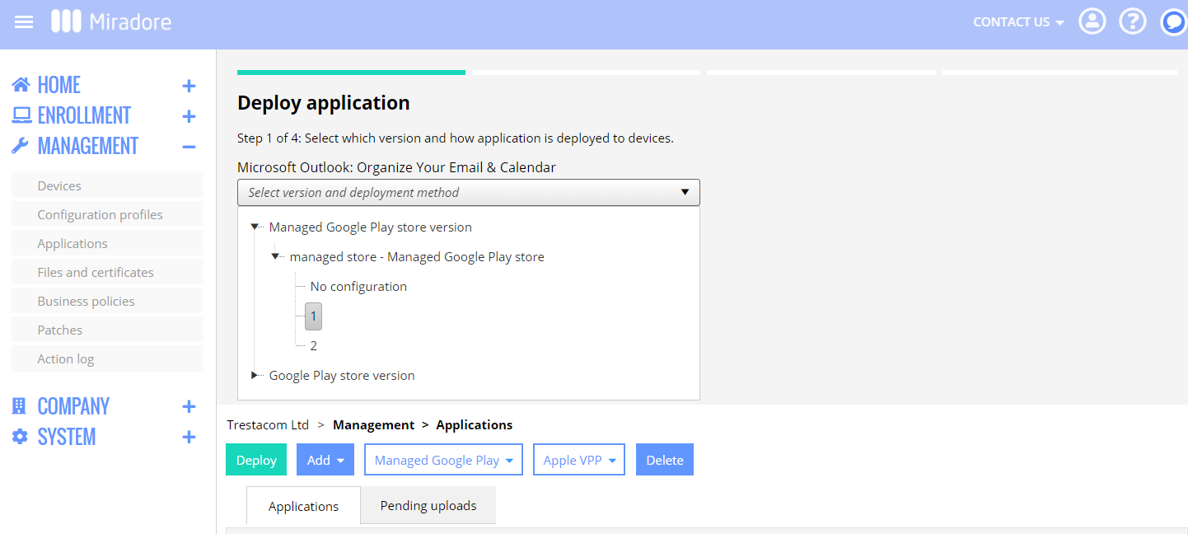Select managed store - Managed Google Play store

click(417, 256)
